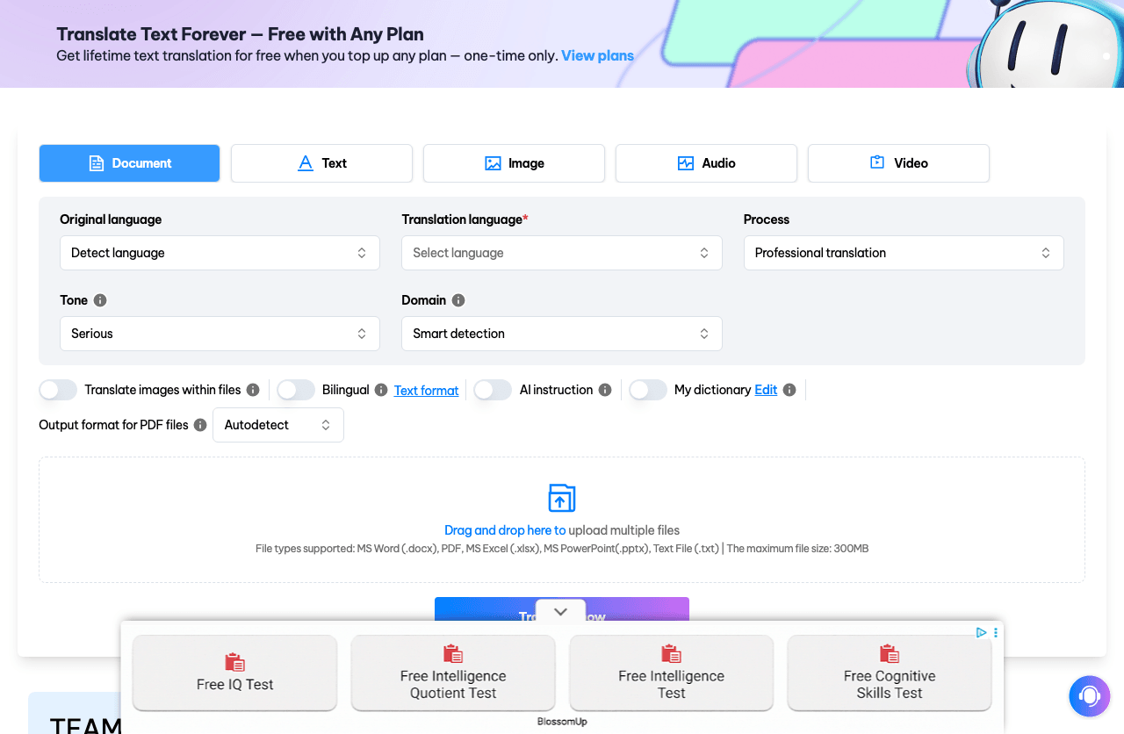Click Free Cognitive Skills Test ad
Image resolution: width=1124 pixels, height=734 pixels.
click(890, 673)
